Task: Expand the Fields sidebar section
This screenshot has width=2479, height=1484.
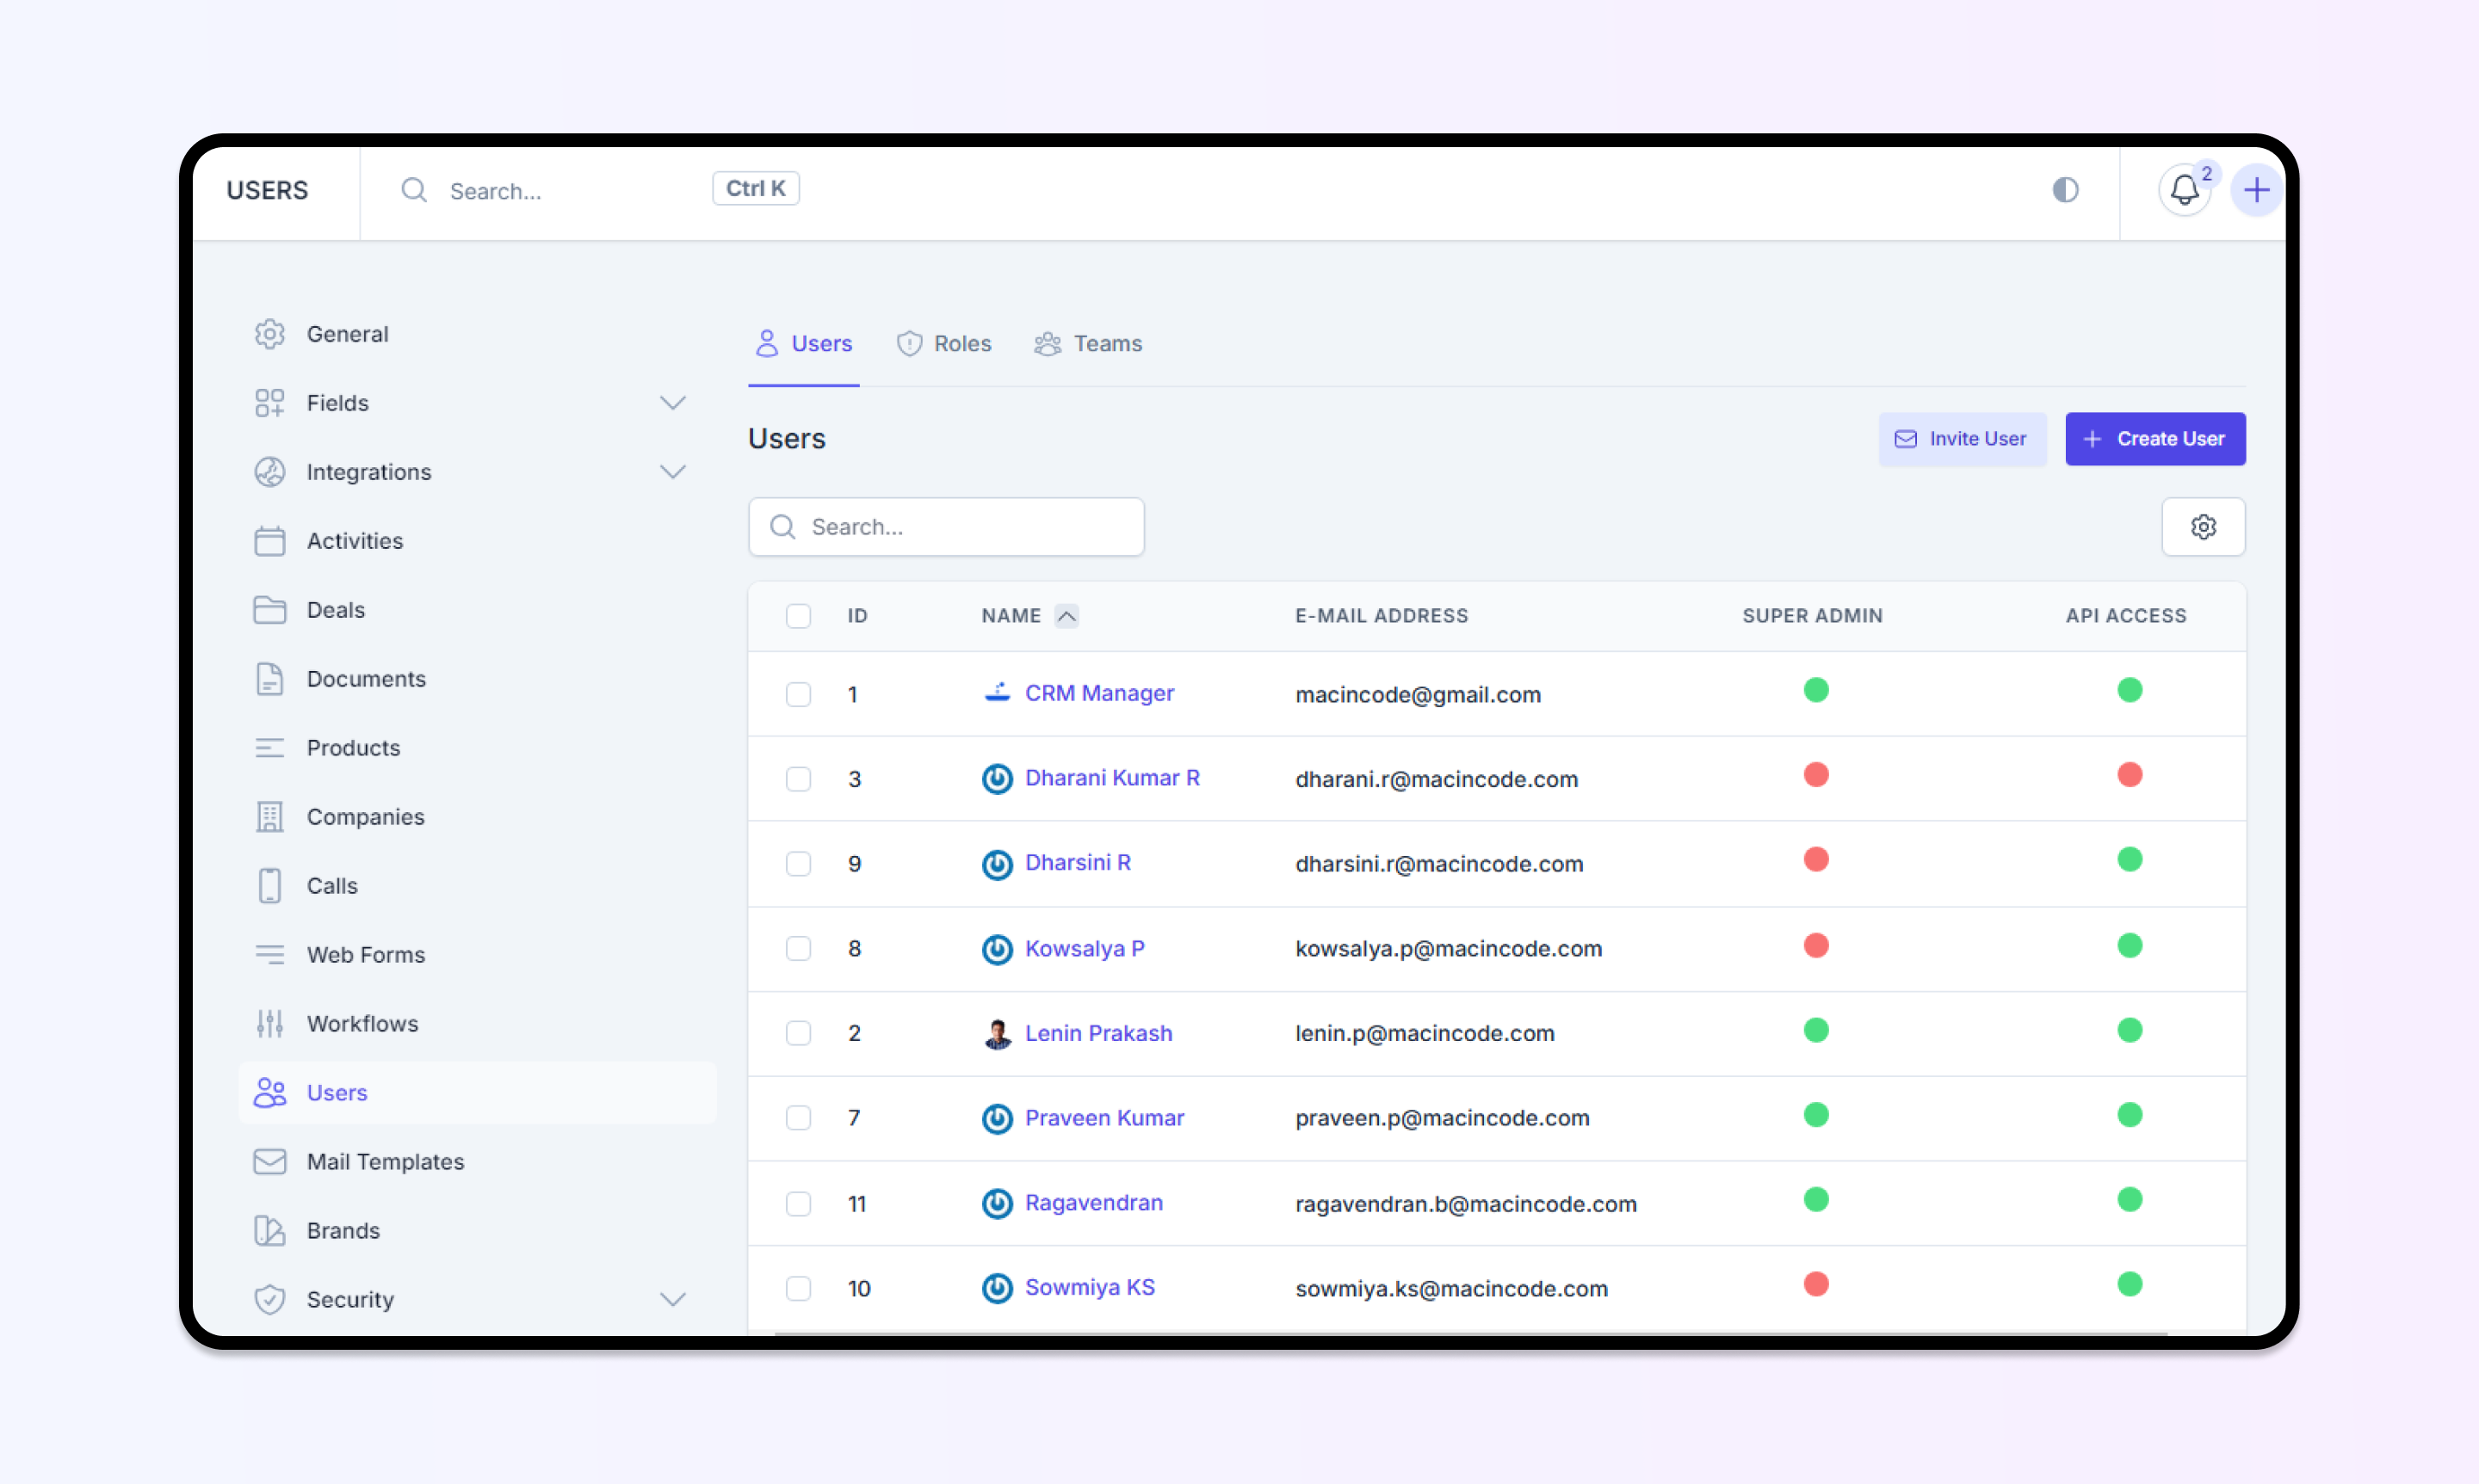Action: click(672, 403)
